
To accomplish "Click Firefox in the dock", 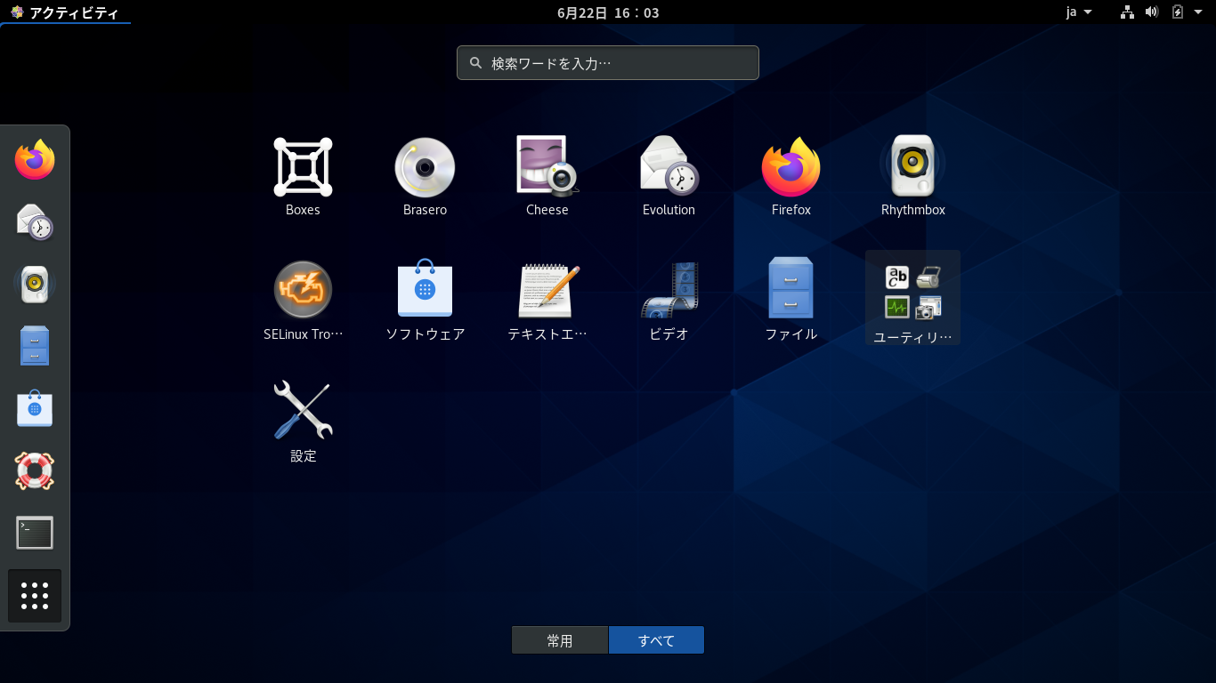I will coord(35,160).
